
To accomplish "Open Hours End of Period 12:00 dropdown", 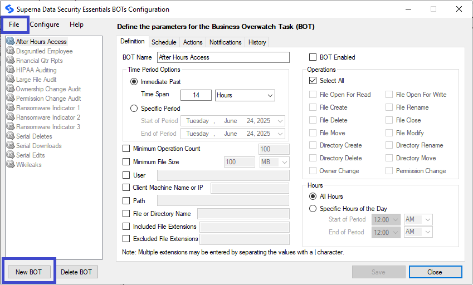I will point(386,232).
